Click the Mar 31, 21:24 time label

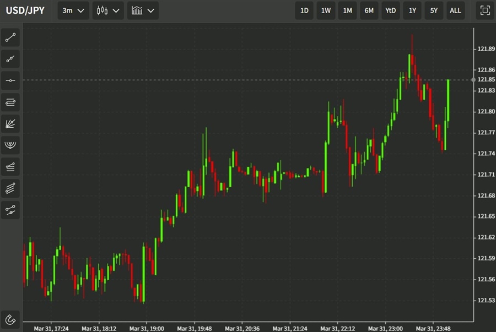[x=290, y=329]
